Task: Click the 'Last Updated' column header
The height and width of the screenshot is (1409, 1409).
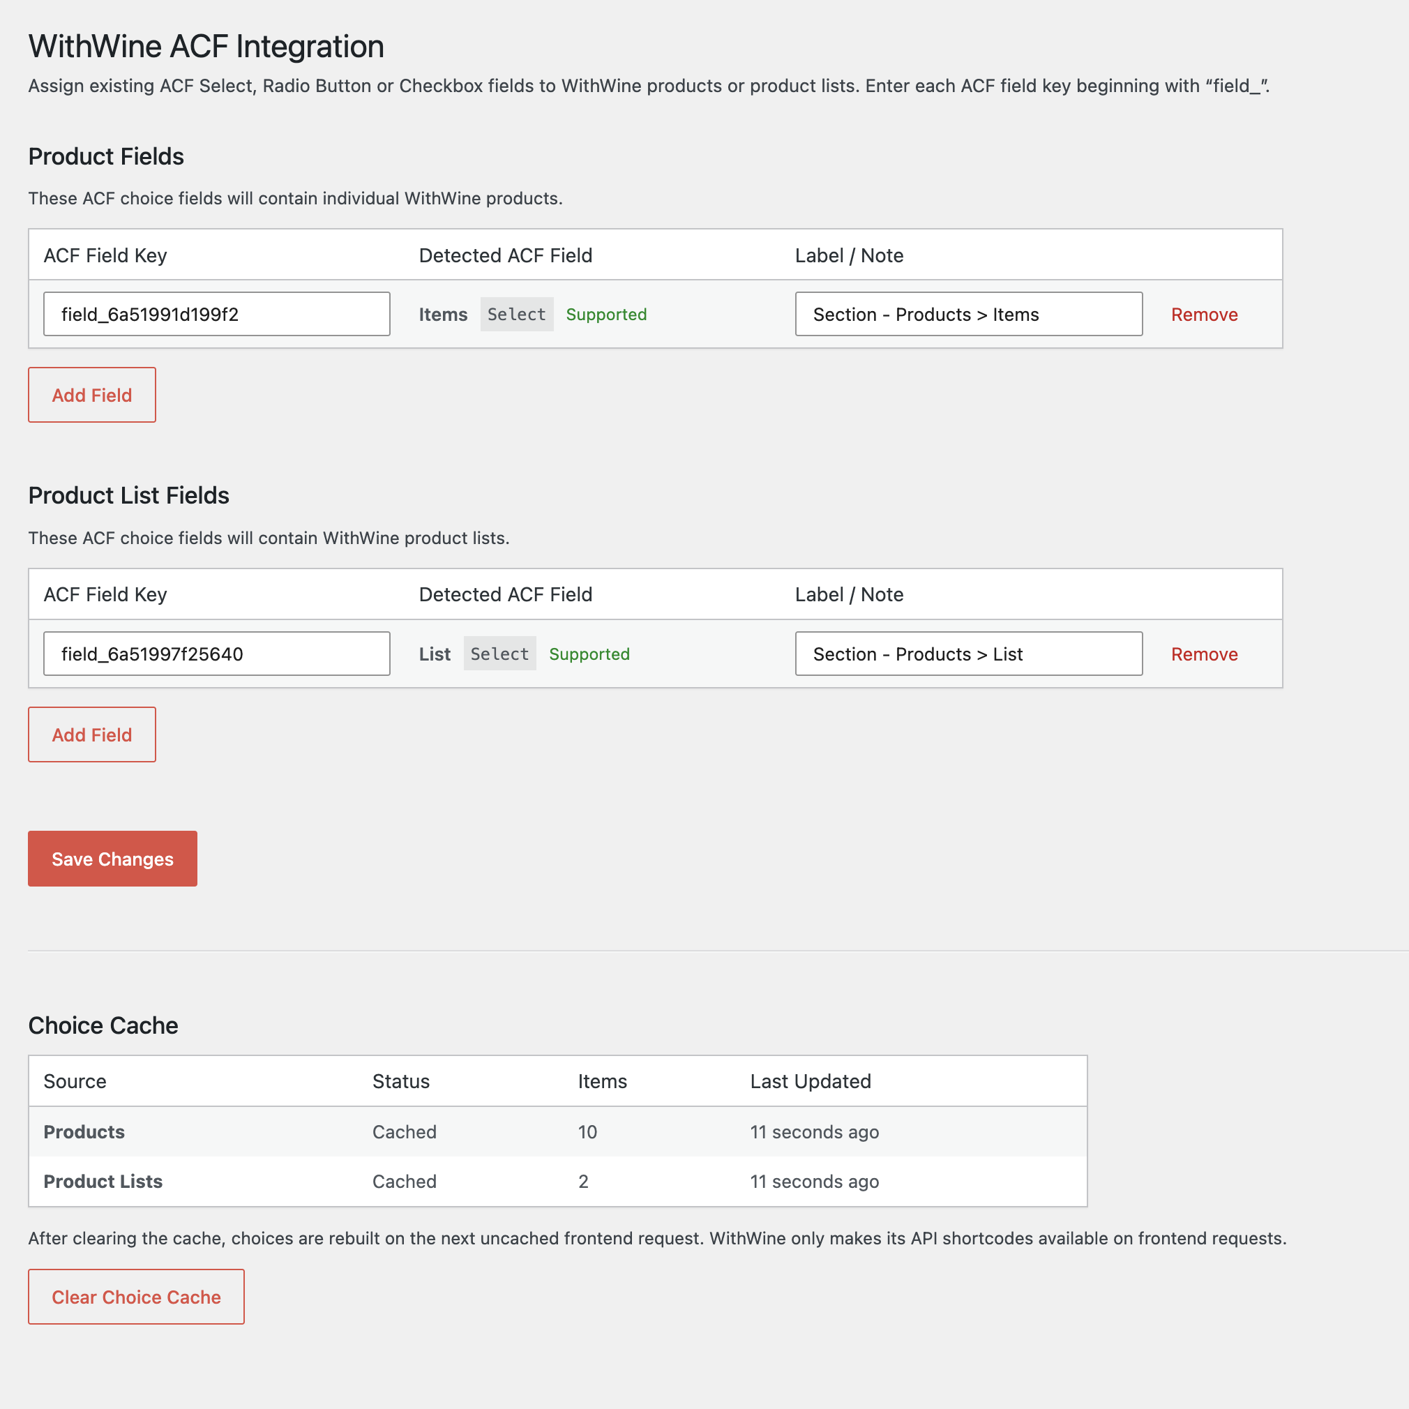Action: pos(811,1081)
